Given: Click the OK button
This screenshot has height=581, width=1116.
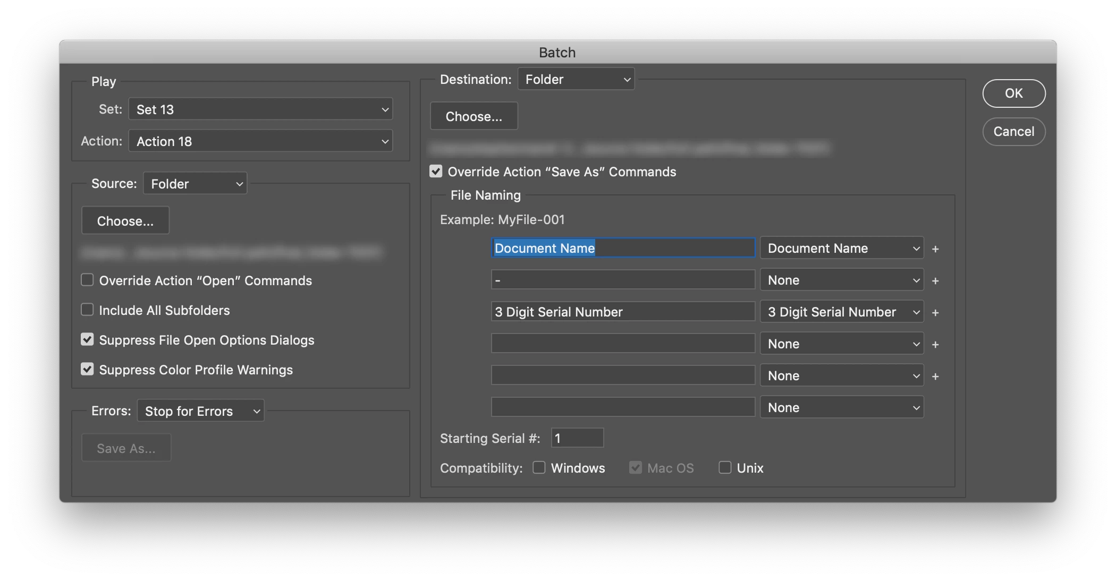Looking at the screenshot, I should (x=1013, y=93).
